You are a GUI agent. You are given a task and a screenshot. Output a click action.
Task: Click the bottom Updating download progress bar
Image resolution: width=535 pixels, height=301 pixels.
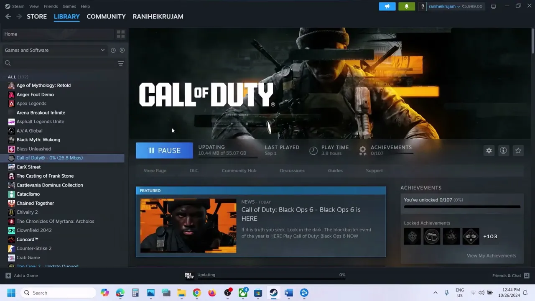click(x=271, y=278)
